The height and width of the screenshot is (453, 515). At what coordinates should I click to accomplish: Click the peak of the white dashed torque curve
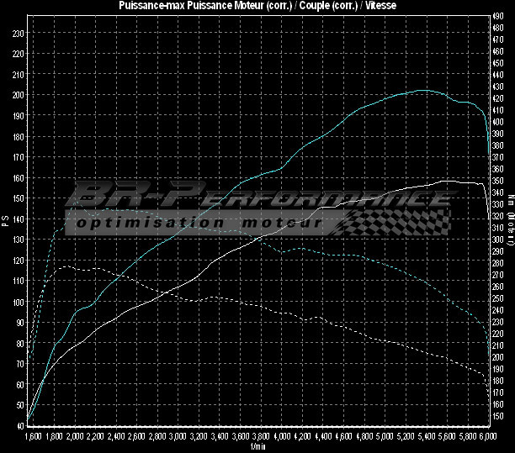tap(67, 267)
